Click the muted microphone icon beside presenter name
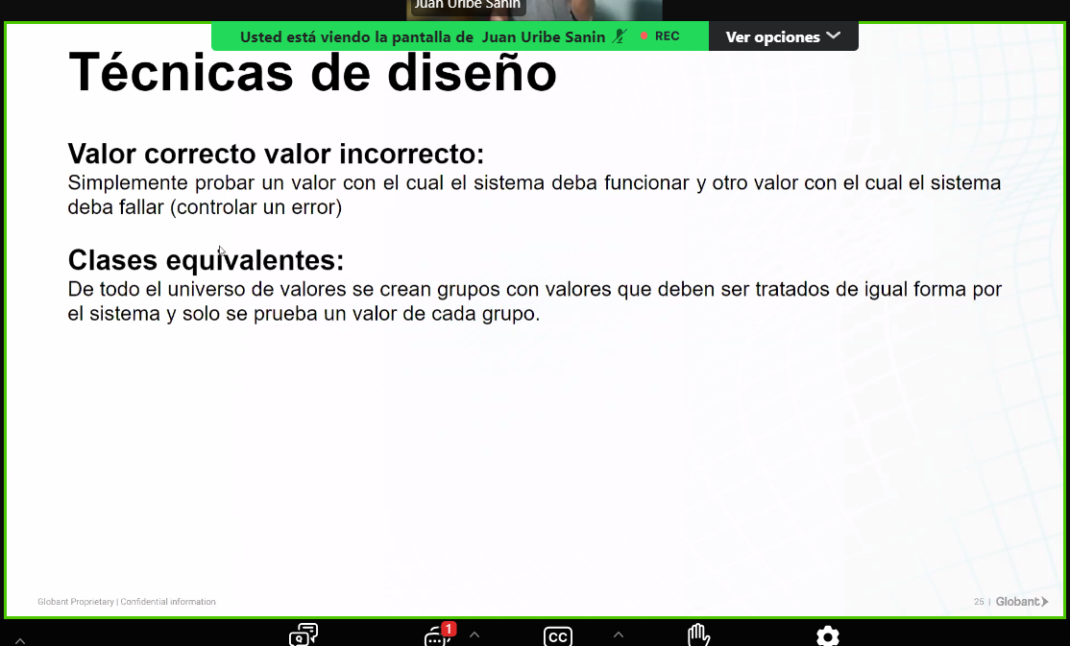This screenshot has height=646, width=1070. 620,36
